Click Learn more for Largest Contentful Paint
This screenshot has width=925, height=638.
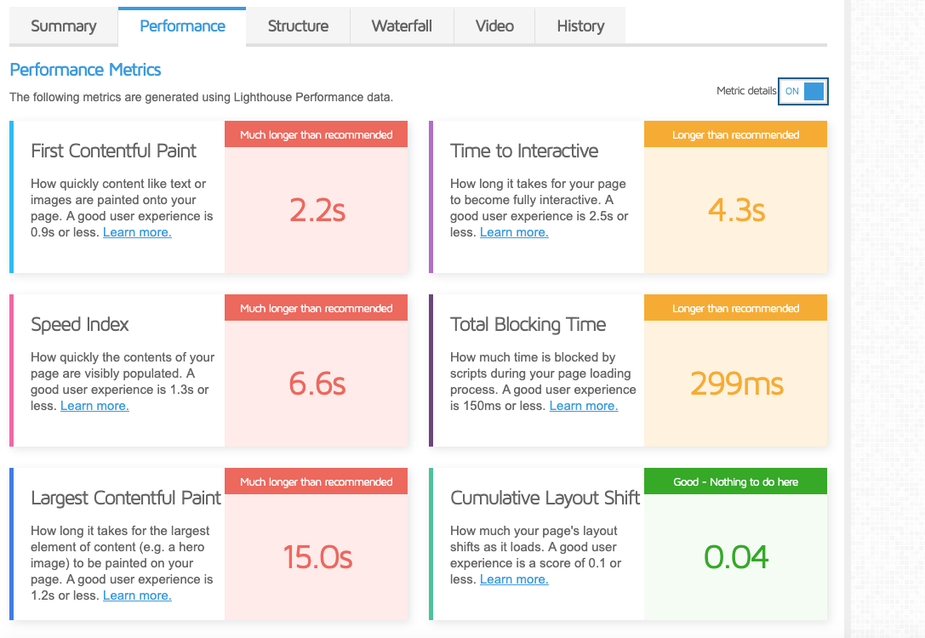coord(137,595)
